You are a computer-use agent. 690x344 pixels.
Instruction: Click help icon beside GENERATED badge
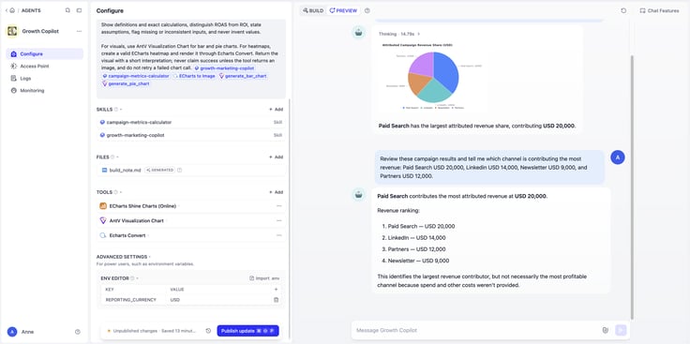point(180,170)
